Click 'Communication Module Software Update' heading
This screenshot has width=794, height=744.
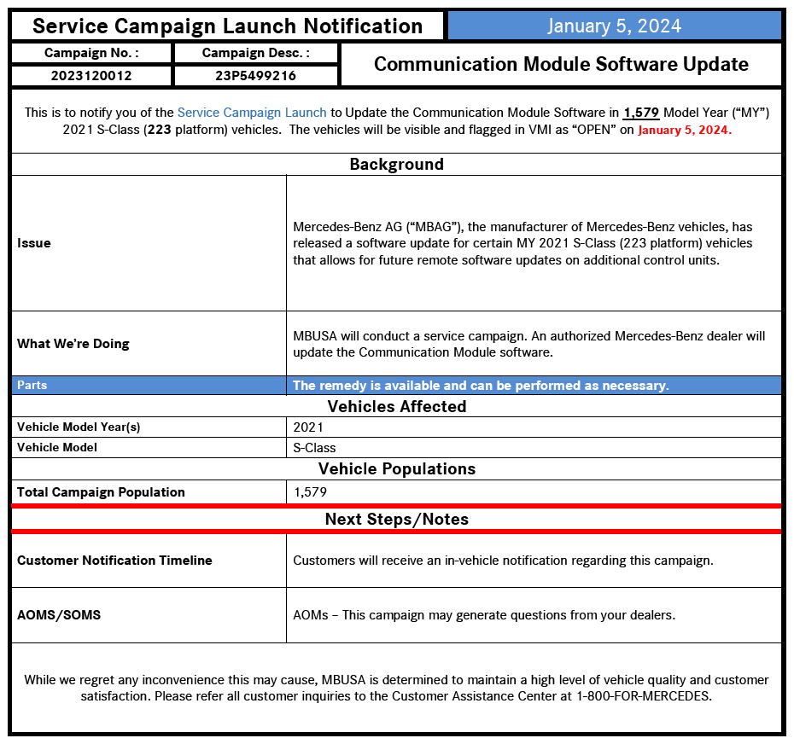(561, 64)
